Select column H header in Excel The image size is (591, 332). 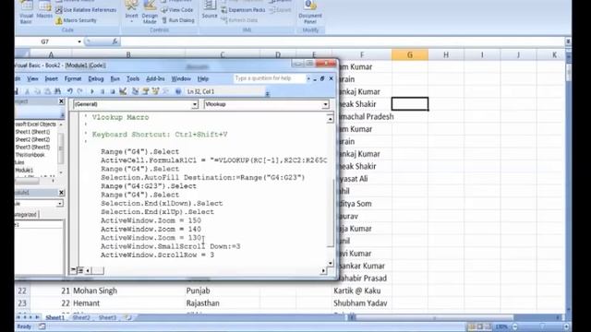[x=446, y=55]
